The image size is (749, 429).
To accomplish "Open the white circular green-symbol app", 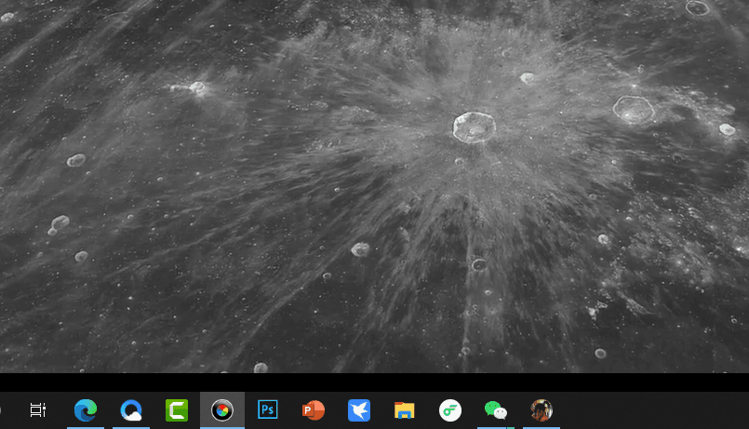I will (x=450, y=409).
